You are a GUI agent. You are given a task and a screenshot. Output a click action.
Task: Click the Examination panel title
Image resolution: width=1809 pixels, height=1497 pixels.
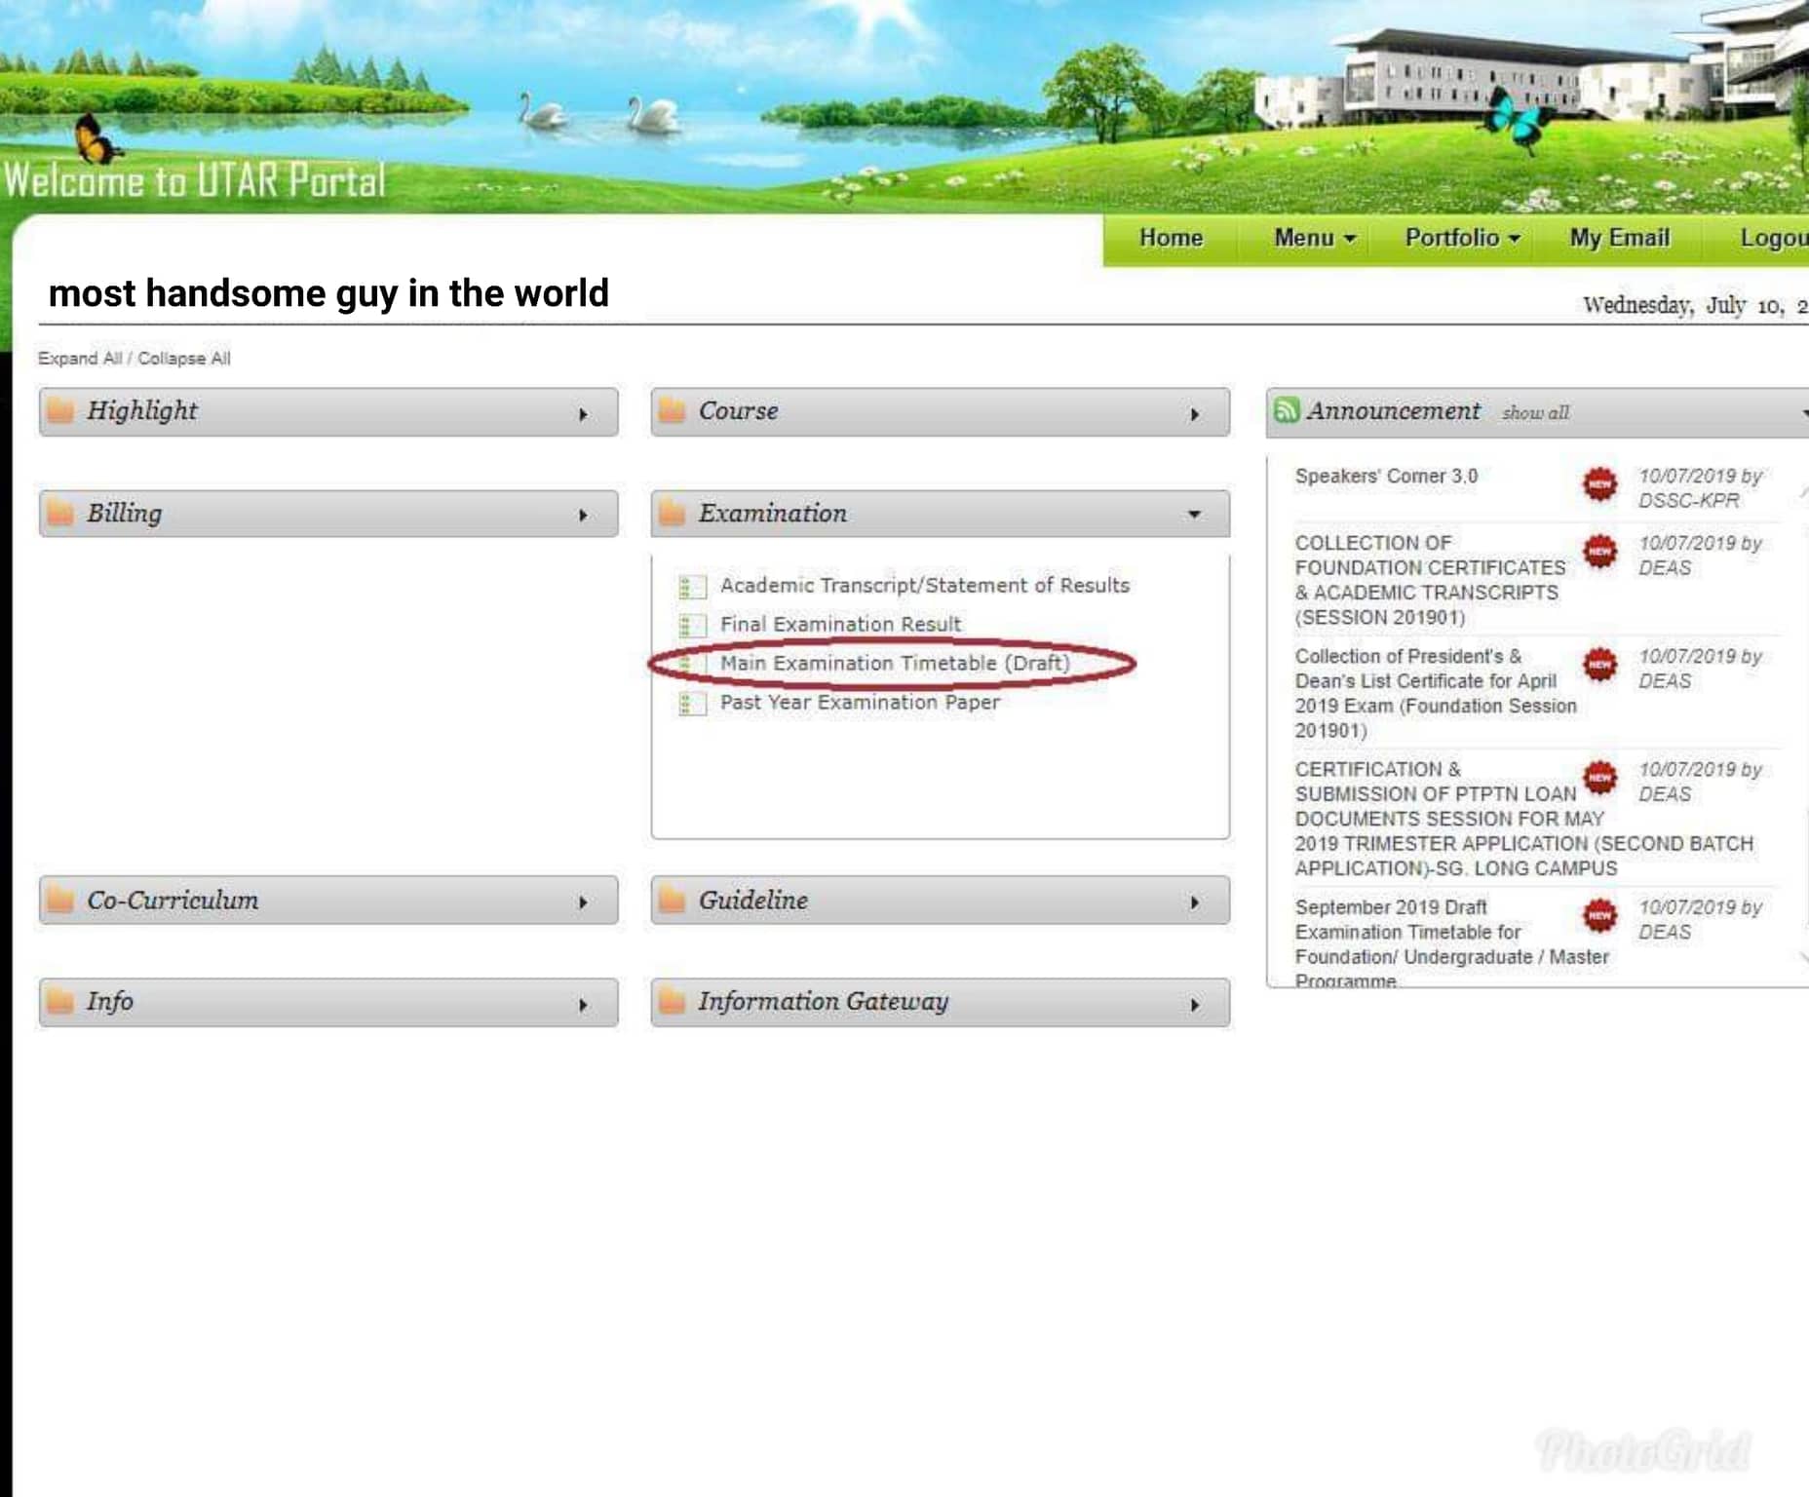(772, 513)
